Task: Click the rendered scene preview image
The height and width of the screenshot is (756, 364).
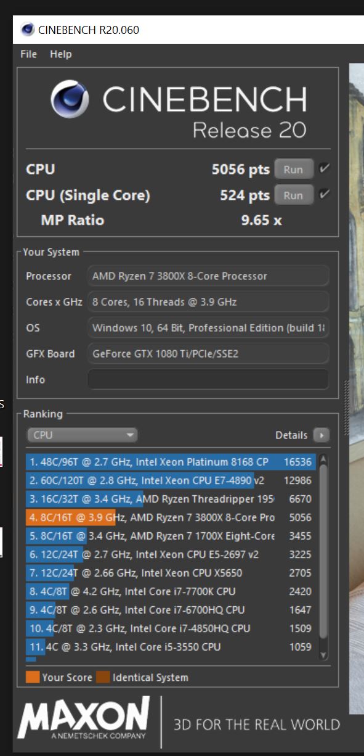Action: [x=357, y=388]
